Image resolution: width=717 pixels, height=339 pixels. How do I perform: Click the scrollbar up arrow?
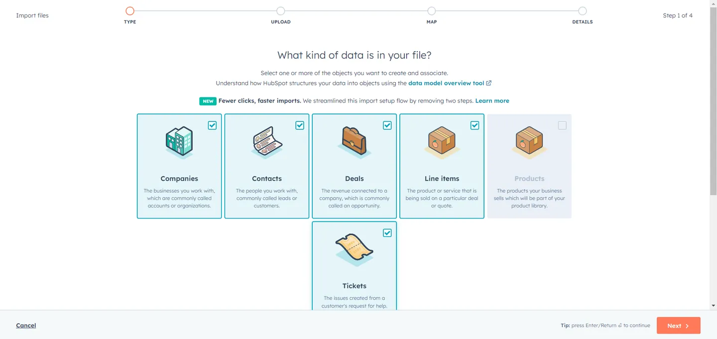coord(714,3)
